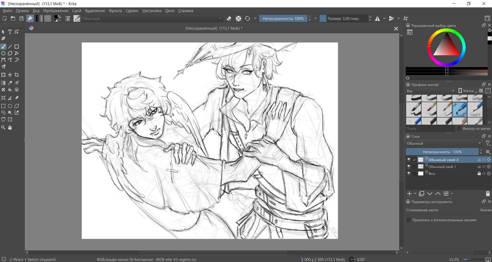Expand arrow next to add layer button
Screen dimensions: 492x262
pos(415,194)
